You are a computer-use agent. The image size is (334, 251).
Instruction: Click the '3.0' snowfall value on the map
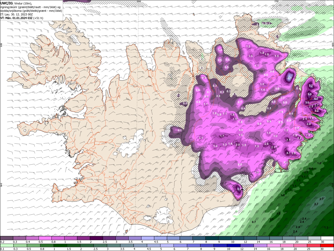tap(307, 103)
